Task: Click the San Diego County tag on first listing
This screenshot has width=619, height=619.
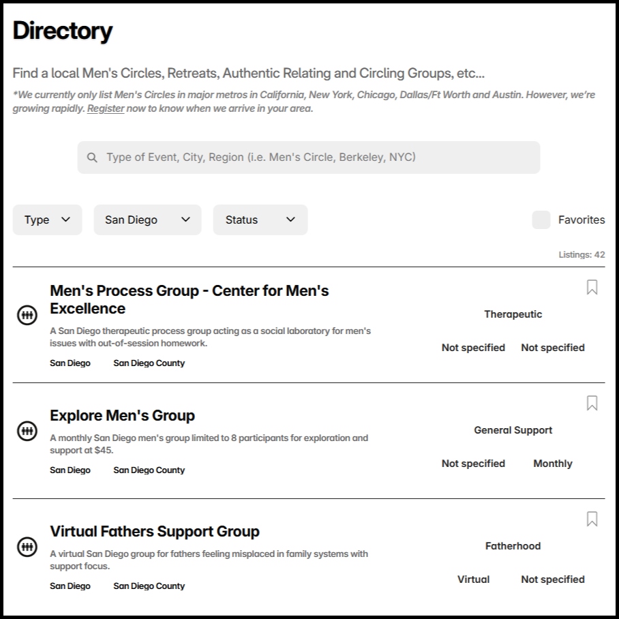Action: (x=149, y=363)
